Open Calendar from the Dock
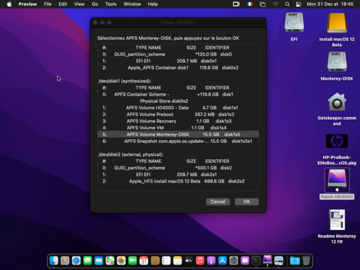The width and height of the screenshot is (360, 270). [144, 260]
